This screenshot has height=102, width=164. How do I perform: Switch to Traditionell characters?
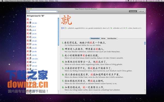141,11
